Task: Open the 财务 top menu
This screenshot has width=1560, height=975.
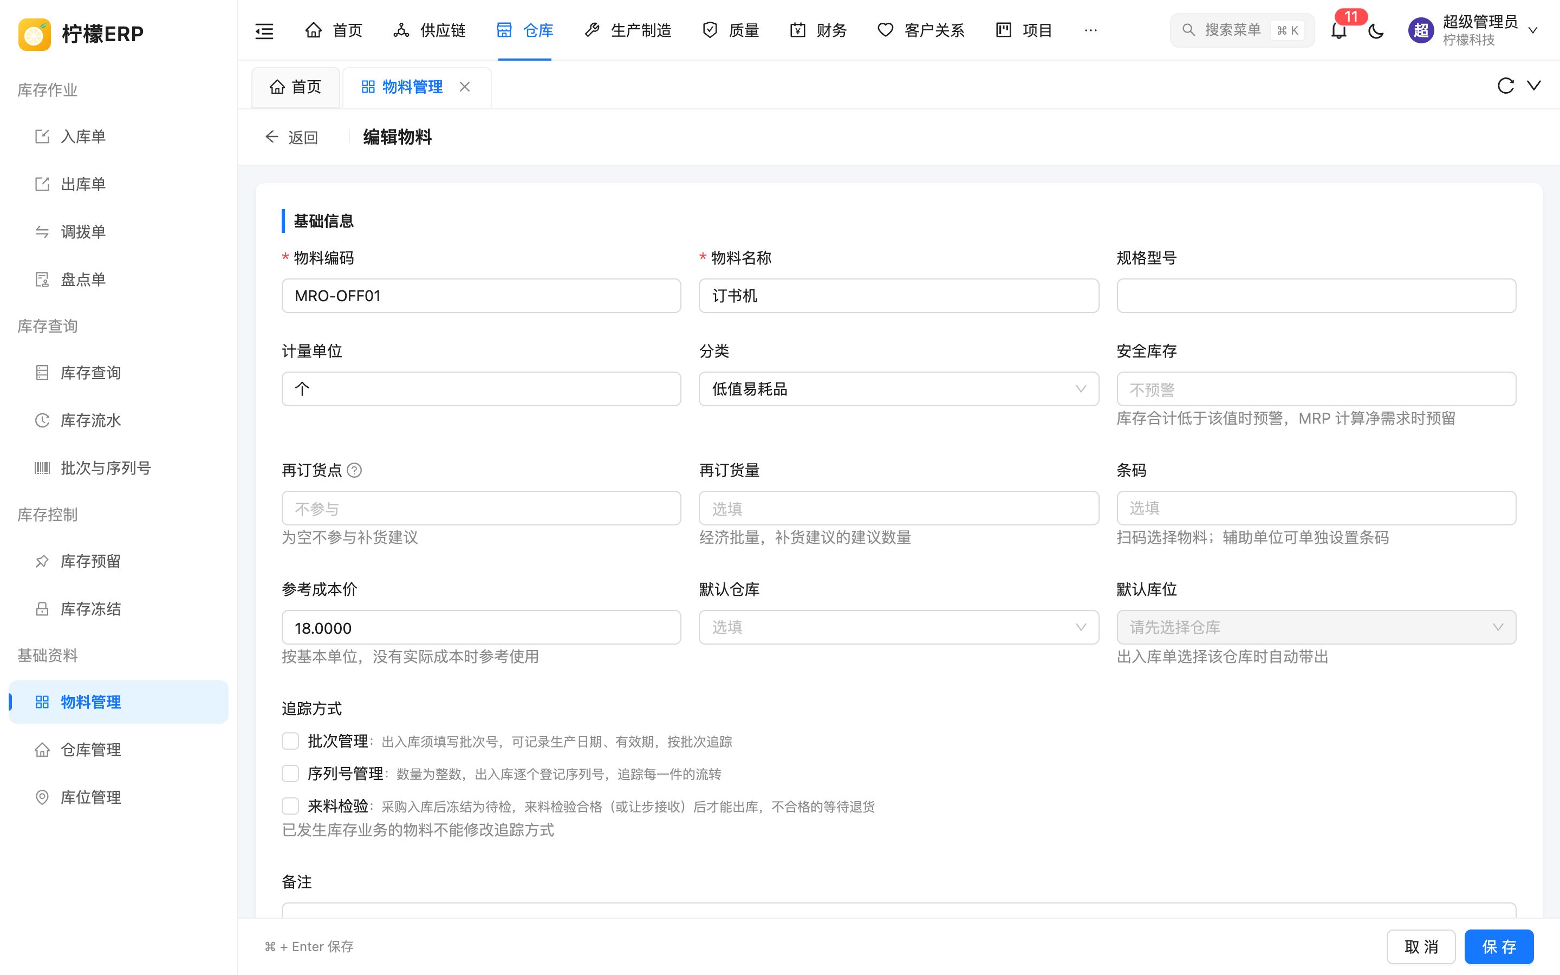Action: click(818, 30)
